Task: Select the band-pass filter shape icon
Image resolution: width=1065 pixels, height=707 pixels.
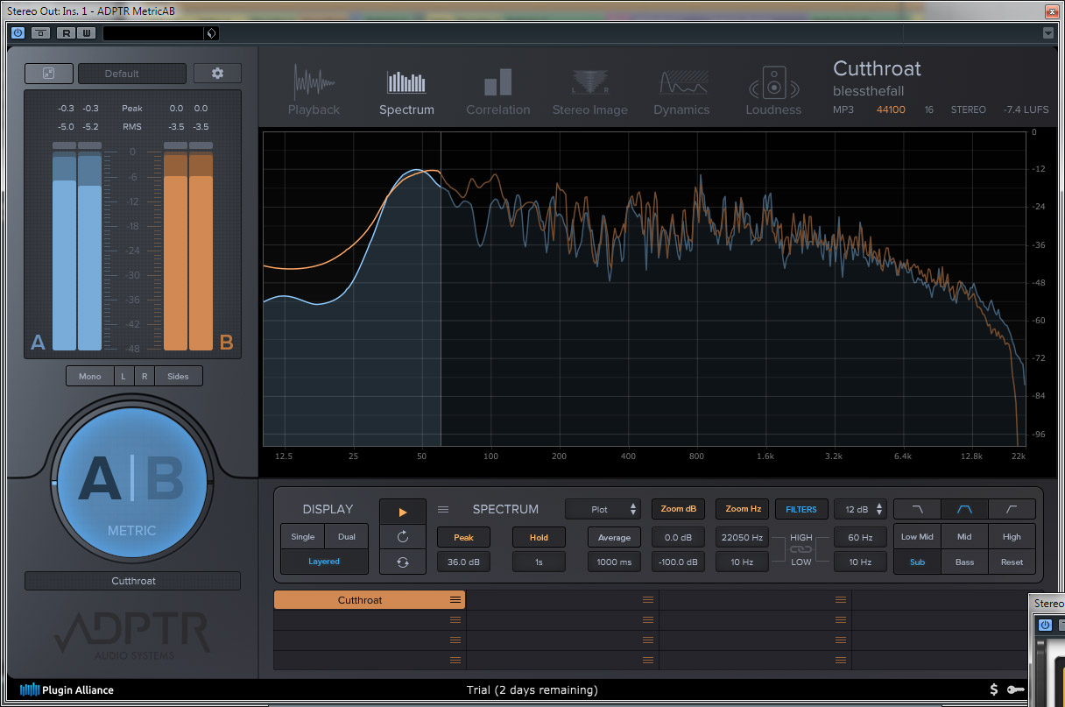Action: 964,509
